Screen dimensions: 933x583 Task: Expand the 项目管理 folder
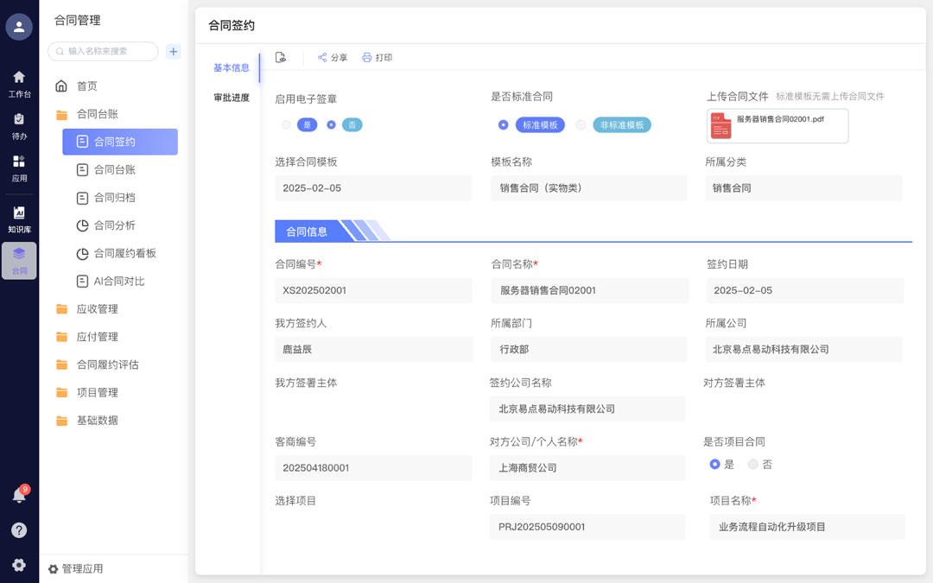tap(97, 392)
